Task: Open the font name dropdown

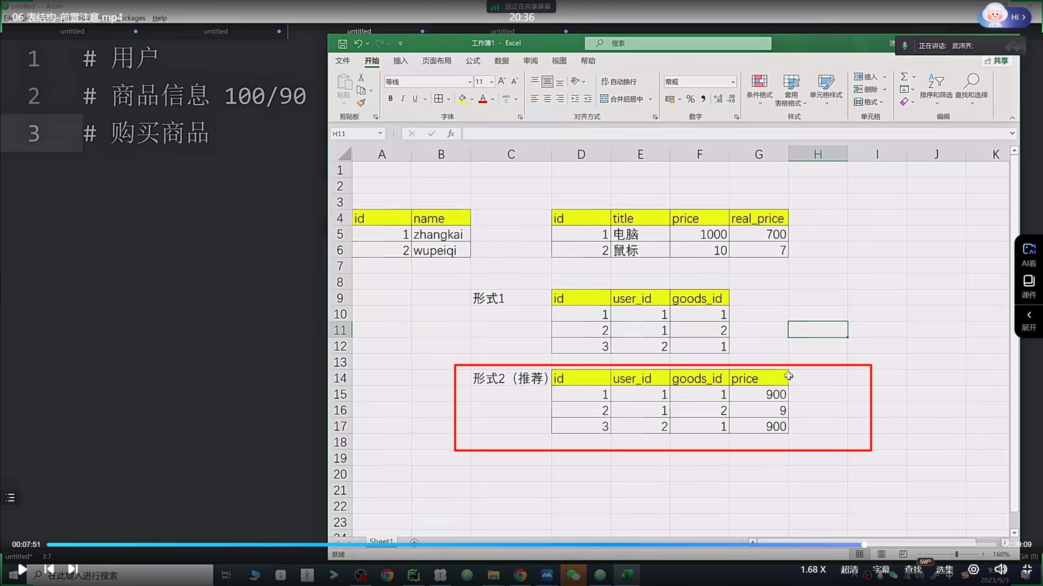Action: click(x=469, y=82)
